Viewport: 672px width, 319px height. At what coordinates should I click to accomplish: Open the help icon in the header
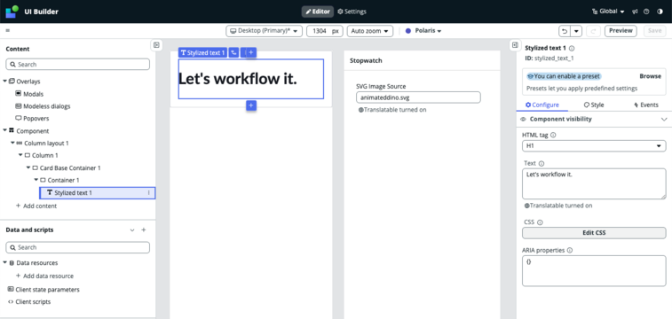coord(647,12)
